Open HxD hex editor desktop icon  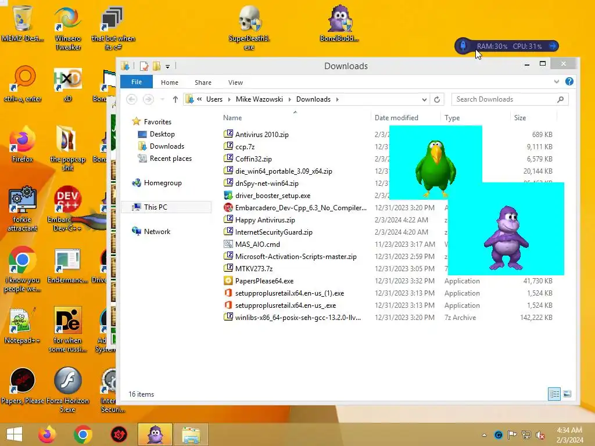pos(67,85)
